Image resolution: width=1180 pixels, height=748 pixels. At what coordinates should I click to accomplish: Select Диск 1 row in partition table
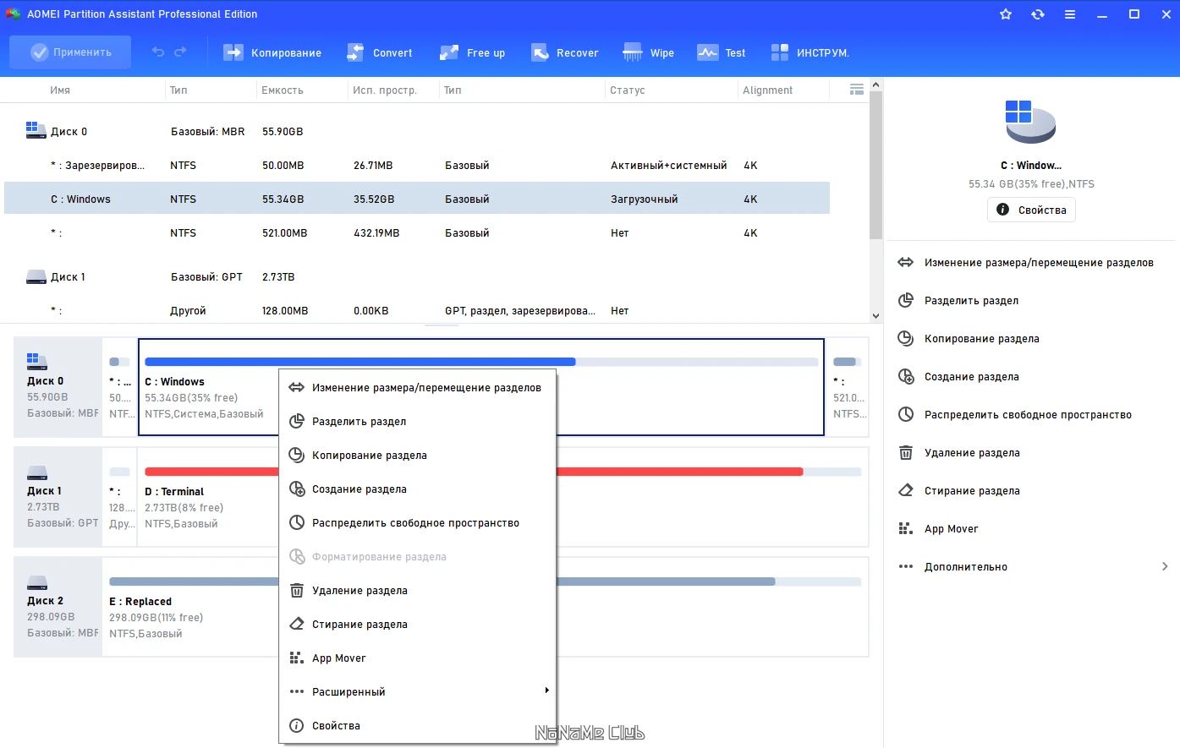pyautogui.click(x=417, y=277)
